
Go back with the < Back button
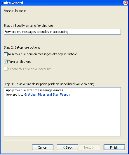click(67, 147)
